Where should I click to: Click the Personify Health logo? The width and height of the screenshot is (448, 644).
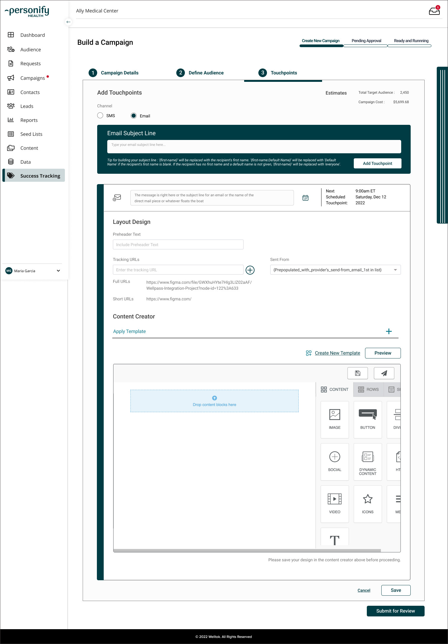pos(27,11)
